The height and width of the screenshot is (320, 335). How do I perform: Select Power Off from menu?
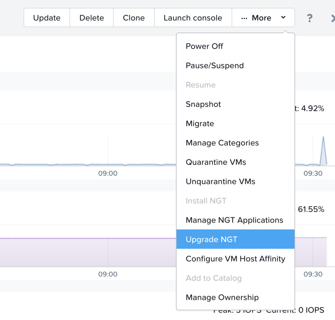pos(236,46)
